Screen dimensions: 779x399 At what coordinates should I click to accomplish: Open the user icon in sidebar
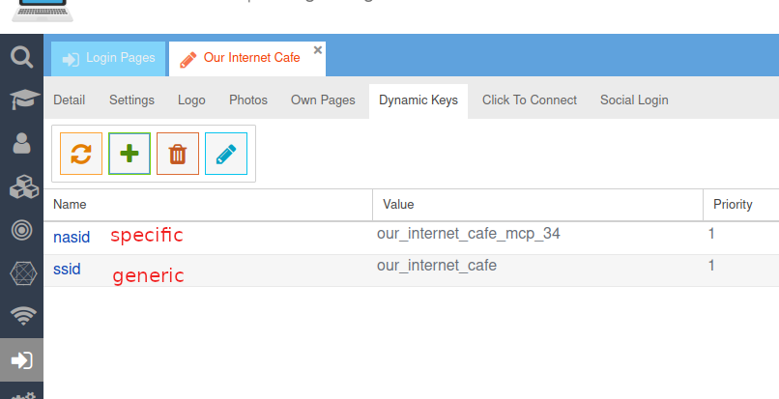click(x=21, y=143)
